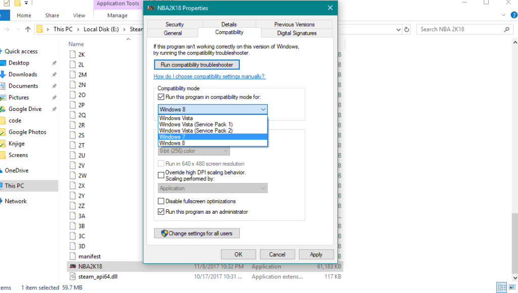The image size is (518, 293).
Task: Switch to large icons view in status bar
Action: pyautogui.click(x=512, y=287)
